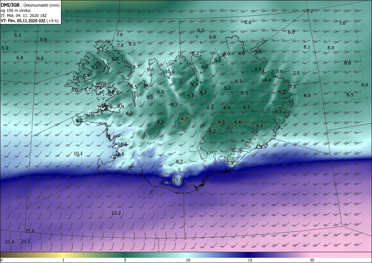Click the 7.9 value on the map

pyautogui.click(x=279, y=72)
